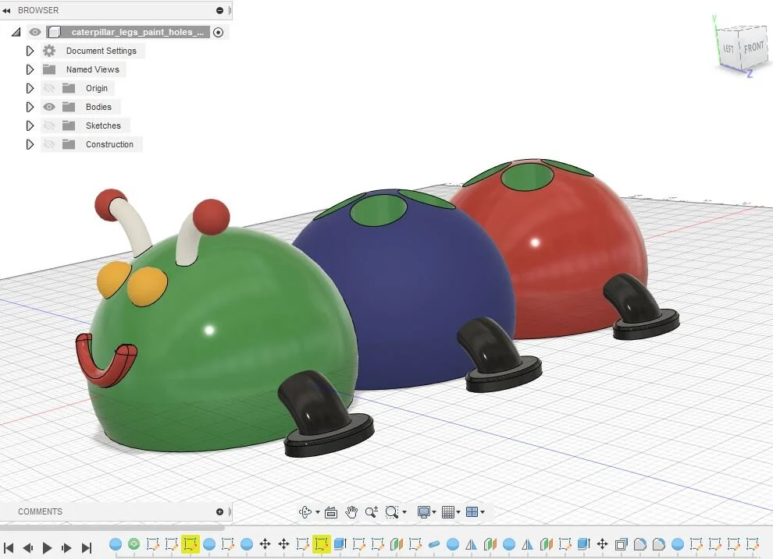Viewport: 773px width, 559px height.
Task: Hide the Bodies folder using its eye
Action: click(x=49, y=107)
